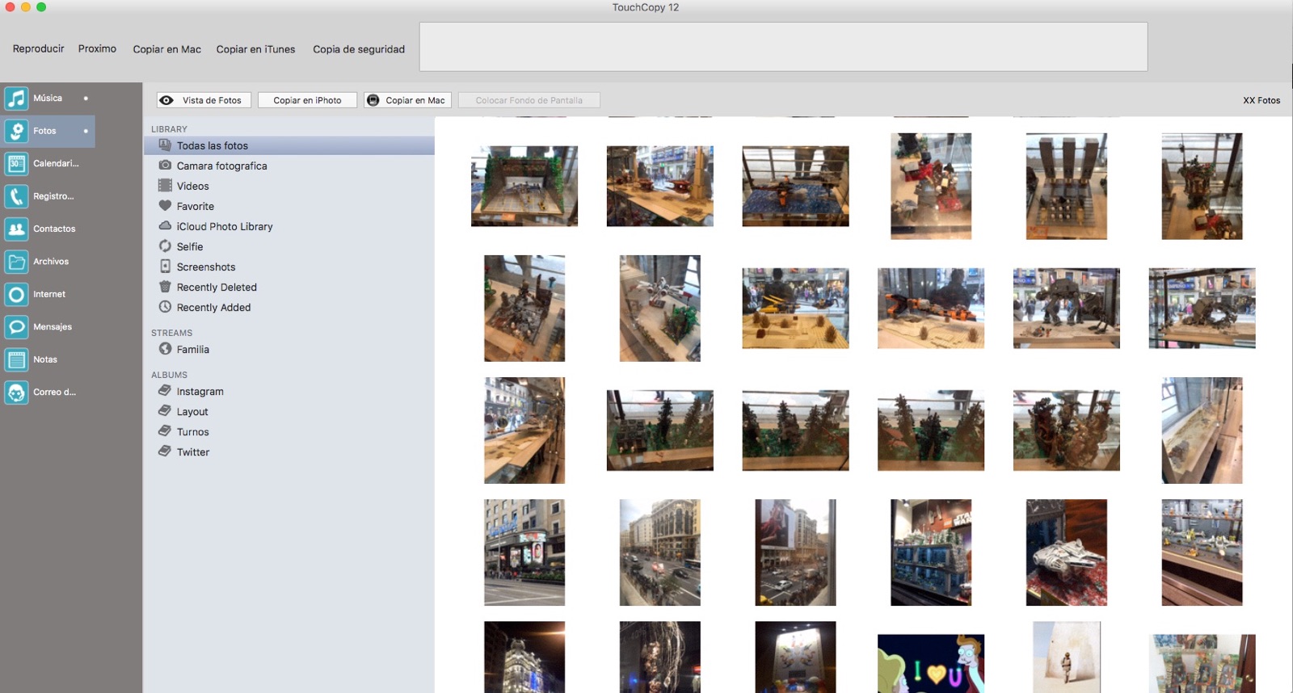Select the Internet browser icon
Image resolution: width=1293 pixels, height=693 pixels.
point(16,295)
